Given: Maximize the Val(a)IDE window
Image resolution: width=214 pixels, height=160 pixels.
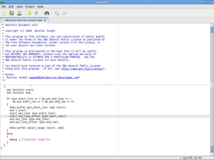Looking at the screenshot, I should click(208, 2).
